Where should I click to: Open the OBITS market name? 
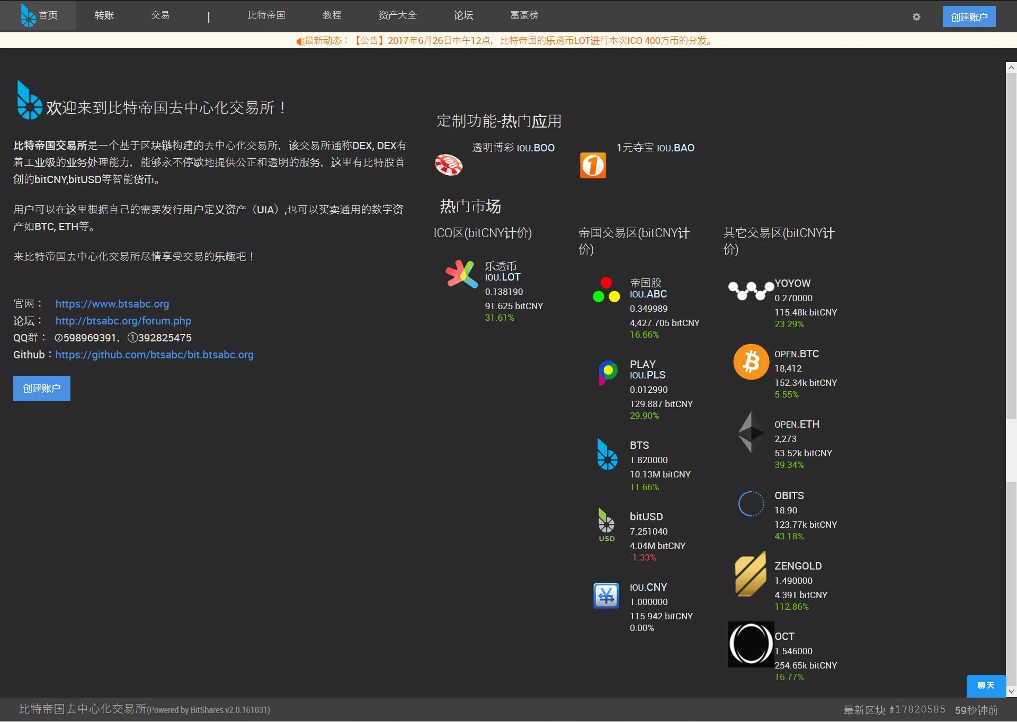[789, 496]
